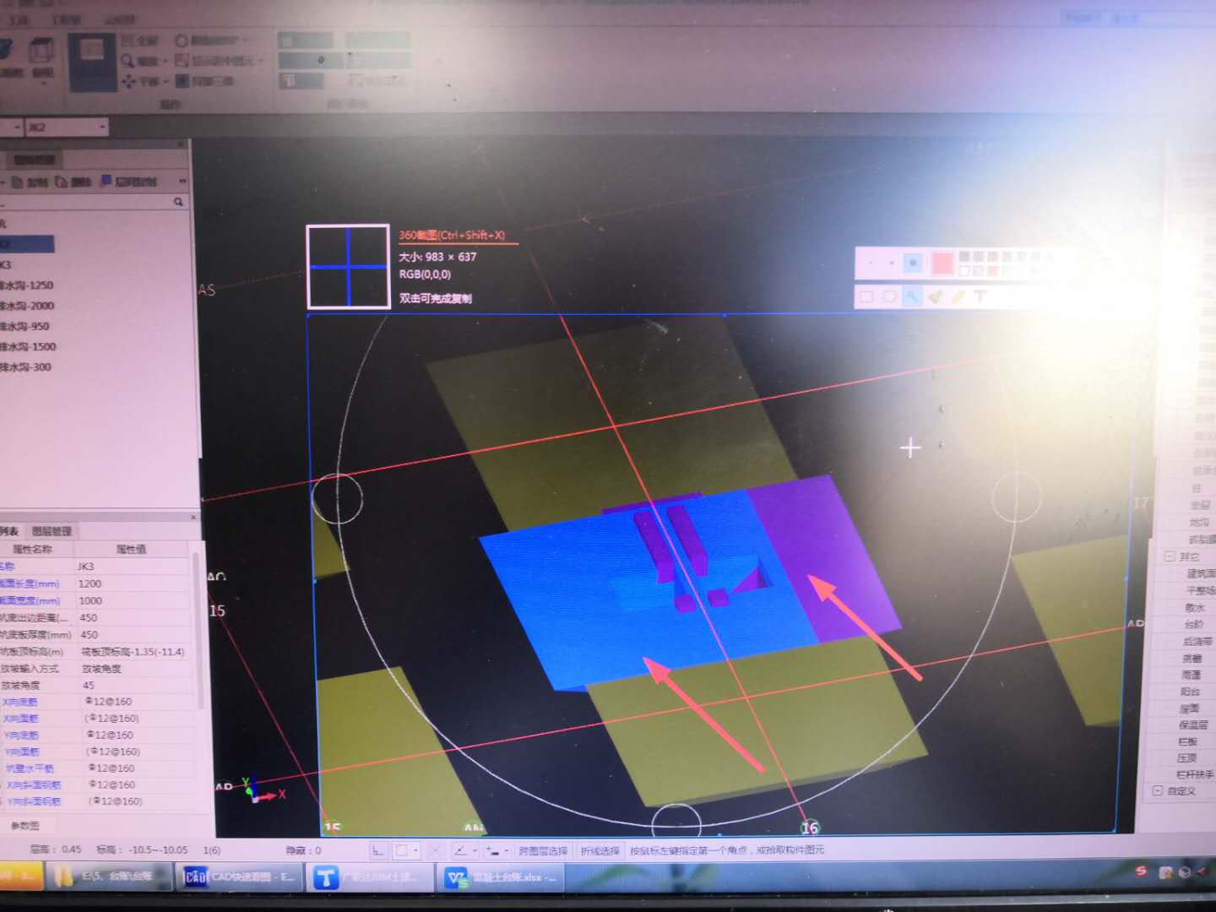Viewport: 1216px width, 912px height.
Task: Select the arrow annotation tool
Action: 912,296
